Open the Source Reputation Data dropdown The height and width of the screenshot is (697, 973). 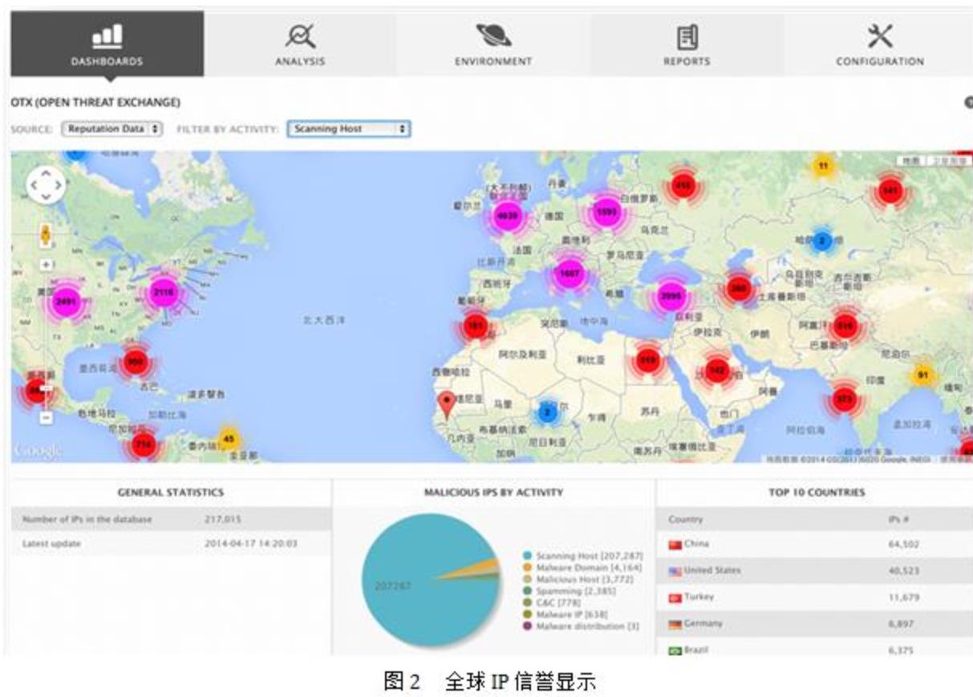click(x=111, y=128)
